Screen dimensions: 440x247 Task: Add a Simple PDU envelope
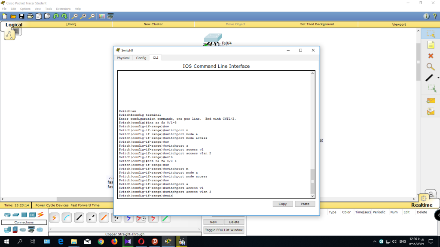(431, 100)
